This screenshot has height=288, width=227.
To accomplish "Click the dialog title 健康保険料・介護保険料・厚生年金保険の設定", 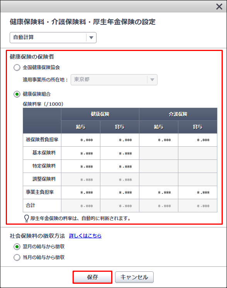I will pos(83,22).
